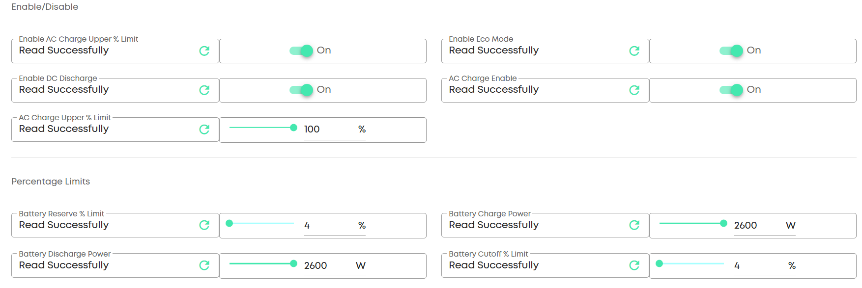Toggle off Enable AC Charge Upper % Limit switch
The height and width of the screenshot is (288, 862).
(302, 51)
